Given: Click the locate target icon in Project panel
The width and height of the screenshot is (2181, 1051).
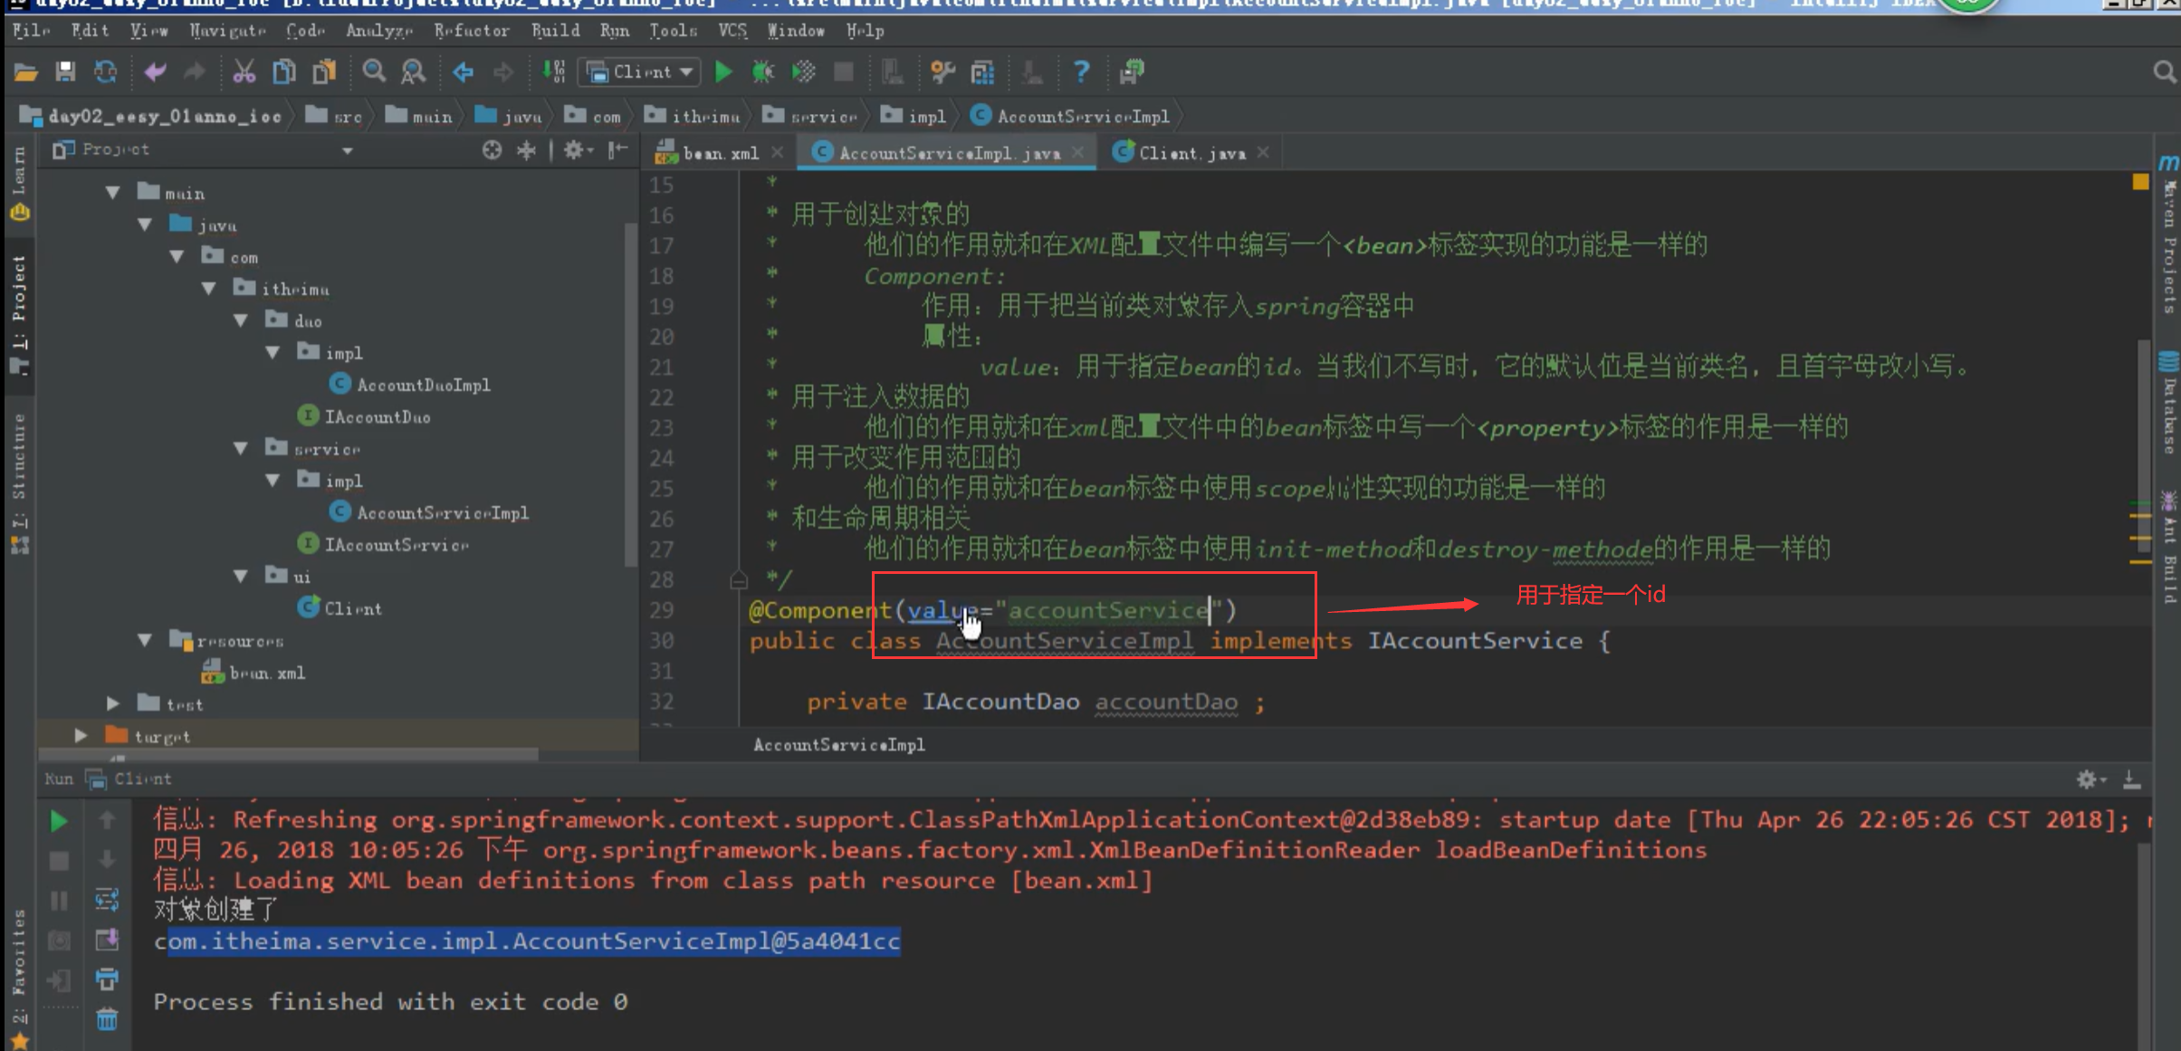Looking at the screenshot, I should (x=492, y=150).
